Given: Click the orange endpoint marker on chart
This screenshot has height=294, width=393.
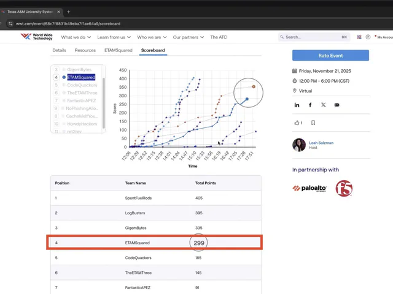Looking at the screenshot, I should (254, 86).
